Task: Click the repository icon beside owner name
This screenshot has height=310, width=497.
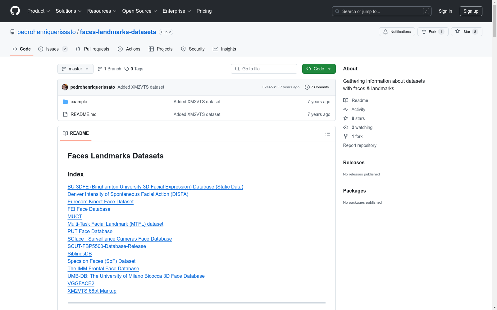Action: [x=12, y=32]
